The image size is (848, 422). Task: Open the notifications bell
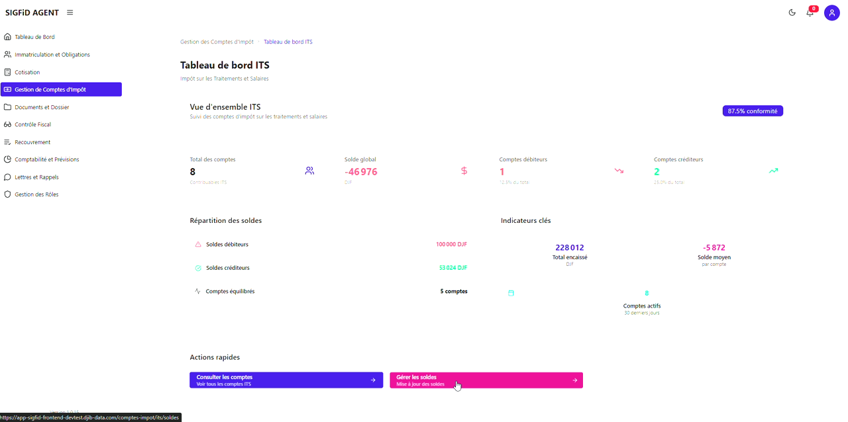coord(810,13)
